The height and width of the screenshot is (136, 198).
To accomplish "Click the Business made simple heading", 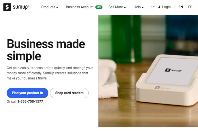I will [46, 50].
